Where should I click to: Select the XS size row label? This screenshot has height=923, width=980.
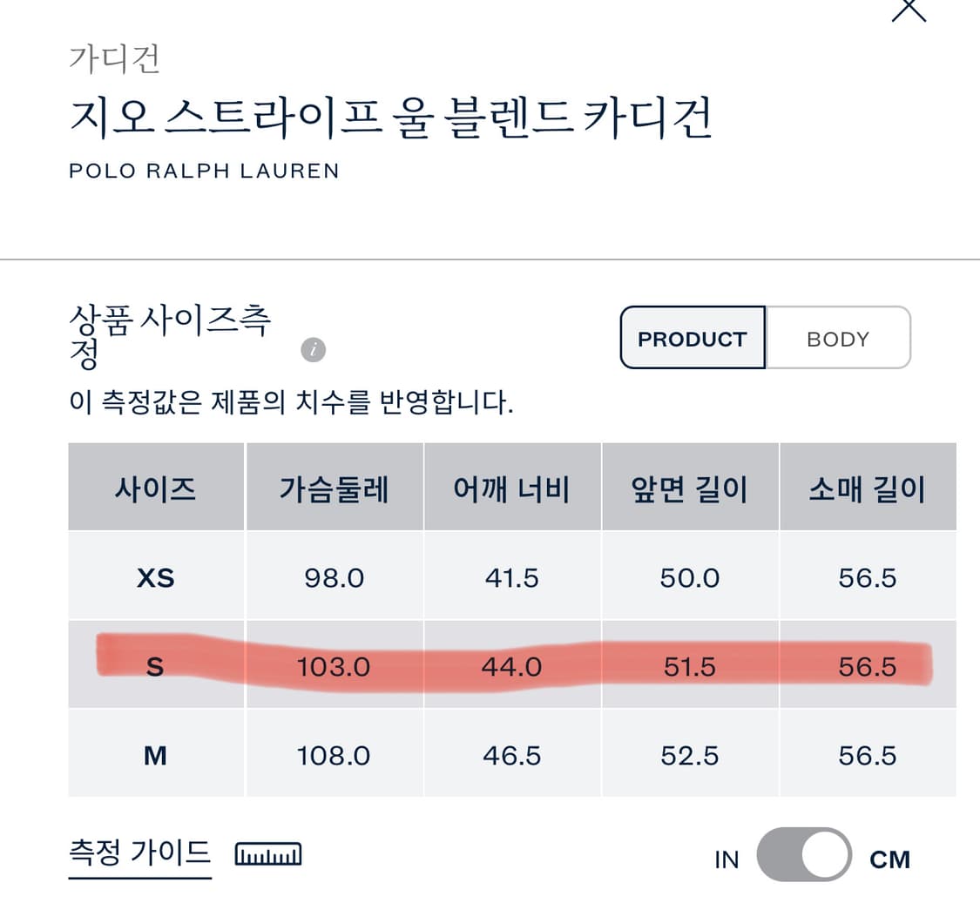(x=155, y=577)
